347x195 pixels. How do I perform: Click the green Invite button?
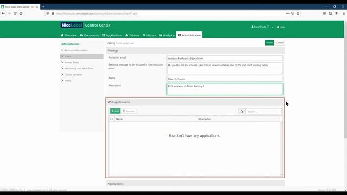(x=269, y=42)
